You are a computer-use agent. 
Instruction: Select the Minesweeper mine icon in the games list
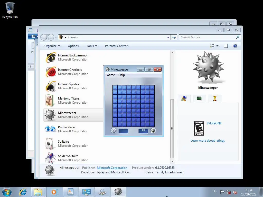50,115
